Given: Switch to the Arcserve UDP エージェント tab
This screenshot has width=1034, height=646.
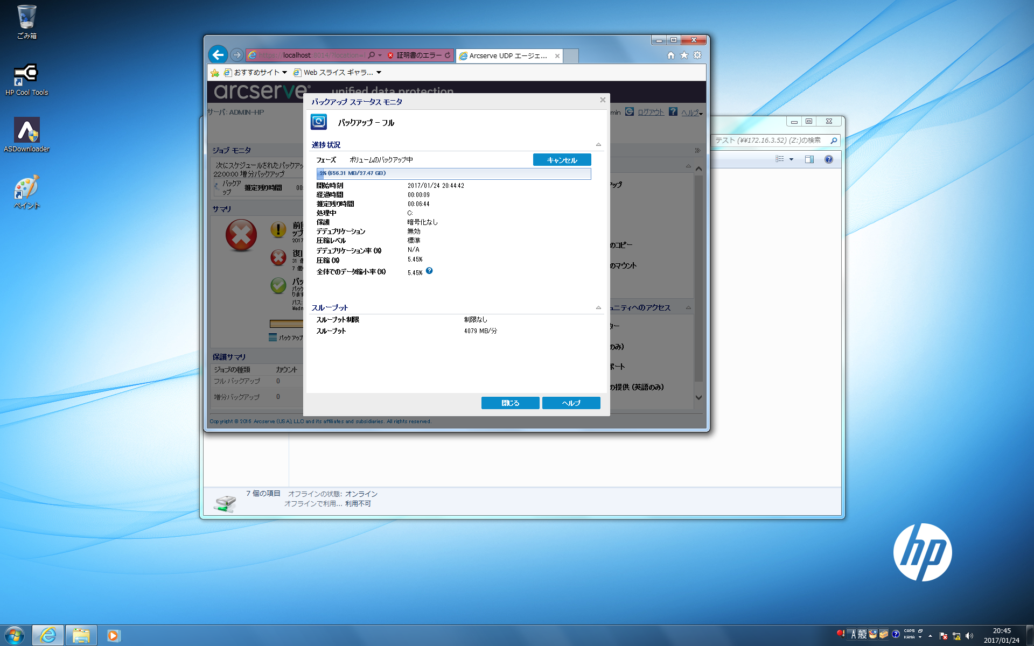Looking at the screenshot, I should 507,56.
